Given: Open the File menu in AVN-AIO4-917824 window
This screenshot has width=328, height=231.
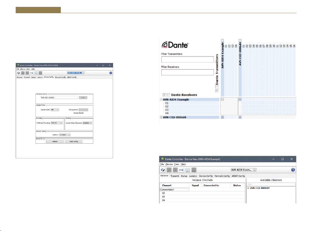Looking at the screenshot, I should 18,69.
